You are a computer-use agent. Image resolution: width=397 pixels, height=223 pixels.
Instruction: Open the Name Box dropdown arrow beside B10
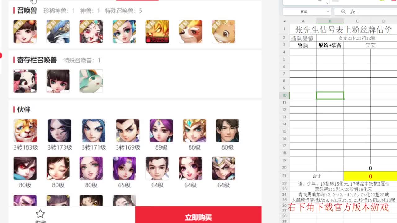(328, 12)
